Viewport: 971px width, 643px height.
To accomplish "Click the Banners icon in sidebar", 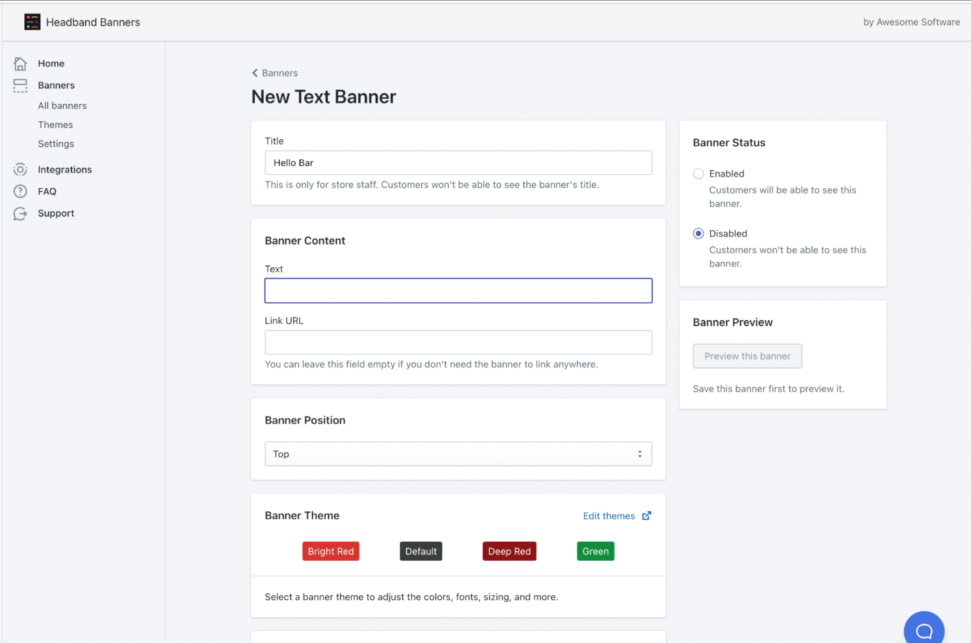I will 20,85.
